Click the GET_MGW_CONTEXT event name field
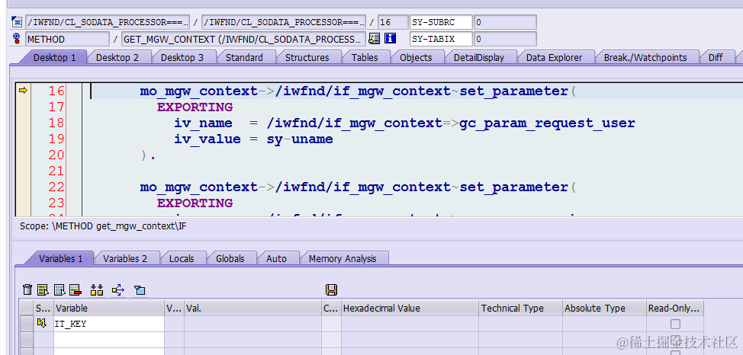 pos(243,39)
